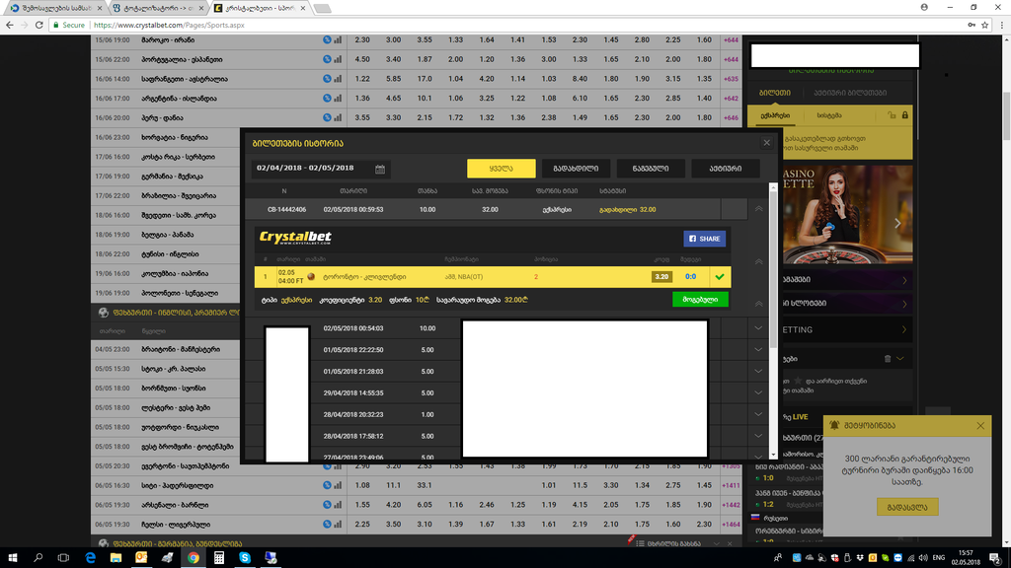1011x568 pixels.
Task: Open File Explorer from the taskbar
Action: point(117,558)
